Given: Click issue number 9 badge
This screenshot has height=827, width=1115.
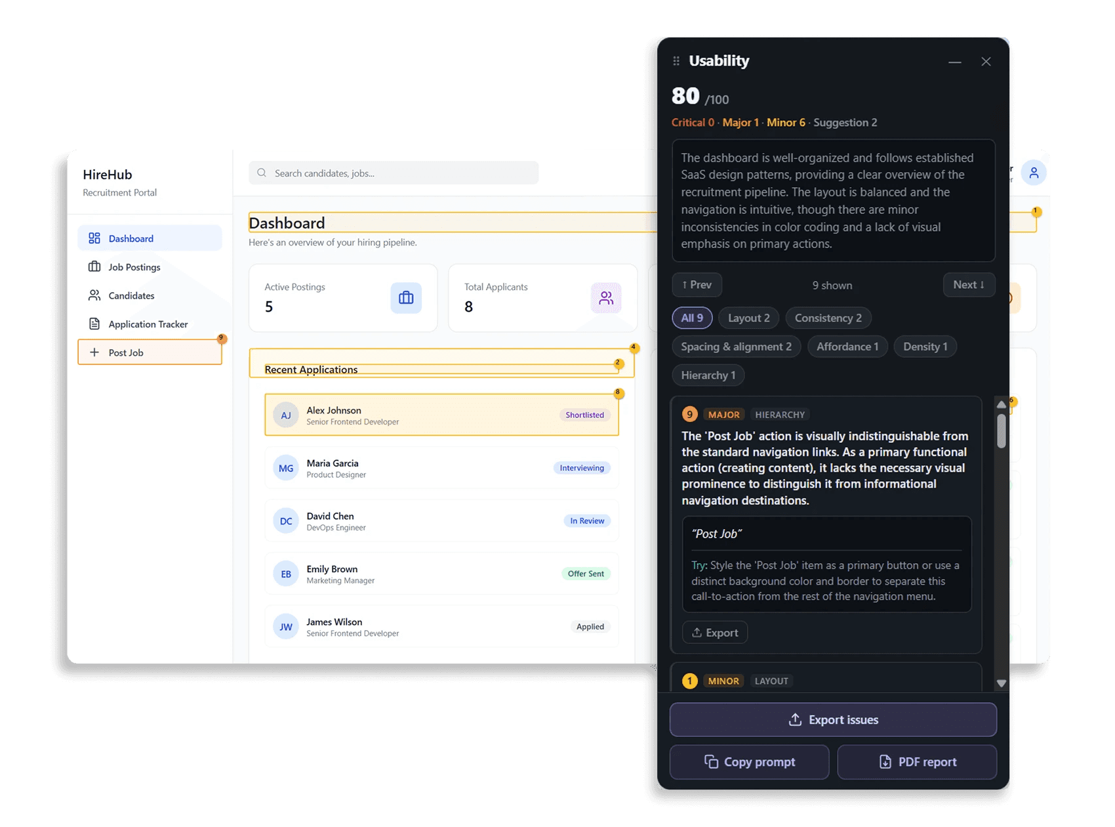Looking at the screenshot, I should [689, 415].
